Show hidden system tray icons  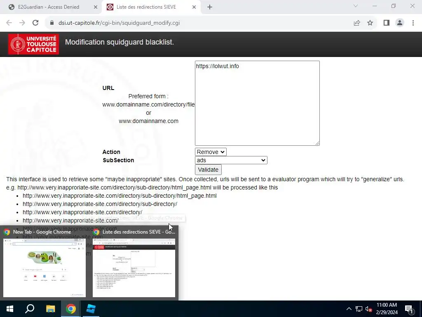coord(349,309)
